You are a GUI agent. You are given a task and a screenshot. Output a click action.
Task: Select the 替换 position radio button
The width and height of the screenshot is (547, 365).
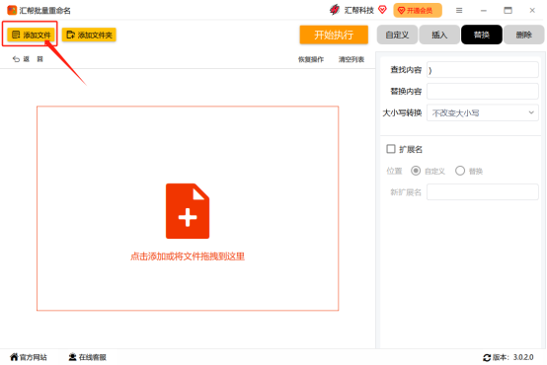point(460,171)
